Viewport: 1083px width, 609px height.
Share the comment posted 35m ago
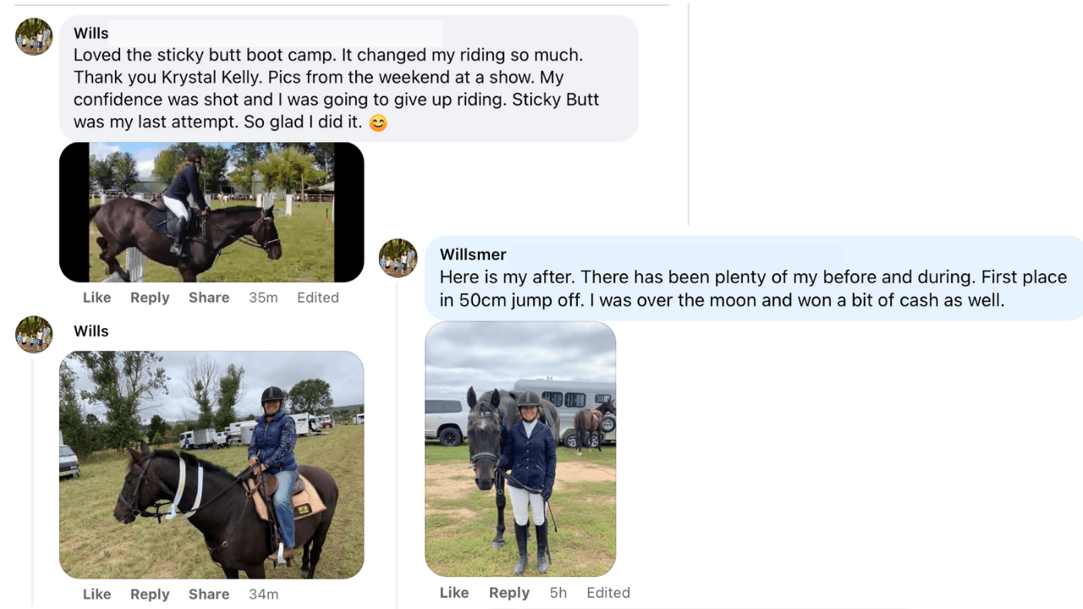point(209,298)
